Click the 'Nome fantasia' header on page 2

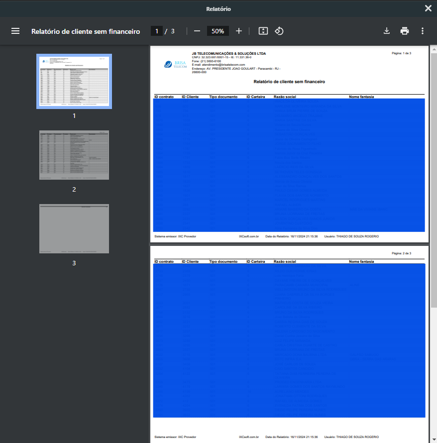[x=361, y=261]
